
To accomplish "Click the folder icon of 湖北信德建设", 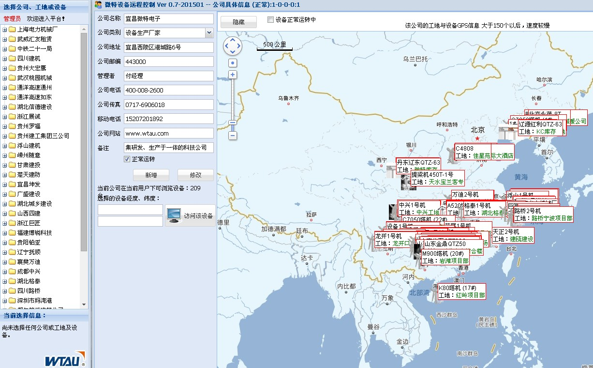I will [12, 107].
